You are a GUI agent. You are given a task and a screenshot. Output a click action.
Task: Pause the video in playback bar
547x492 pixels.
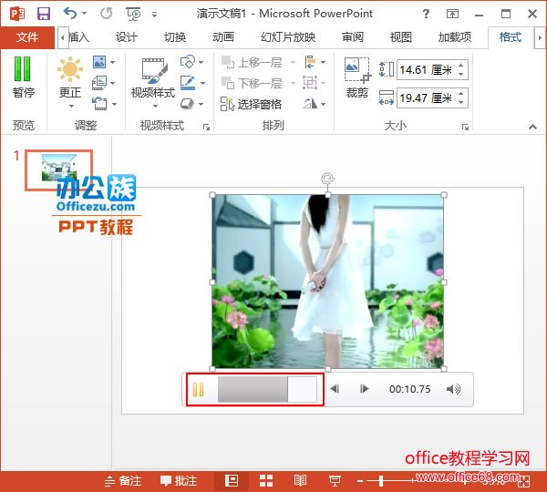(x=198, y=389)
